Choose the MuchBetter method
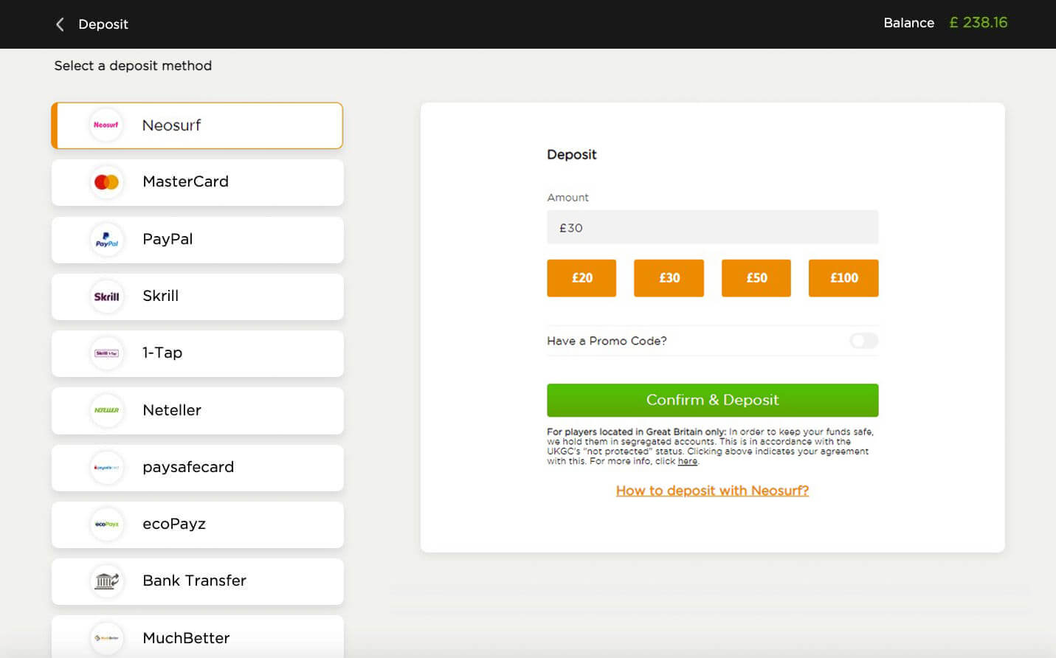The image size is (1056, 658). [x=197, y=637]
